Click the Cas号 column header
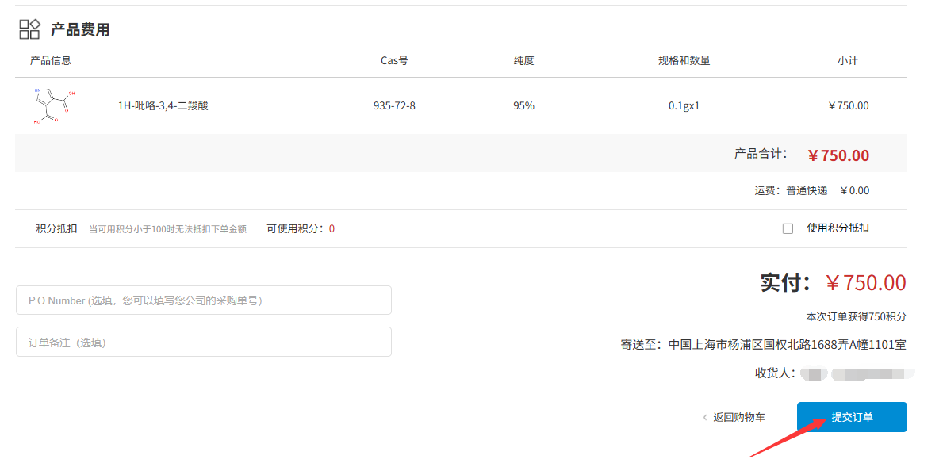Viewport: 943px width, 467px height. click(394, 60)
